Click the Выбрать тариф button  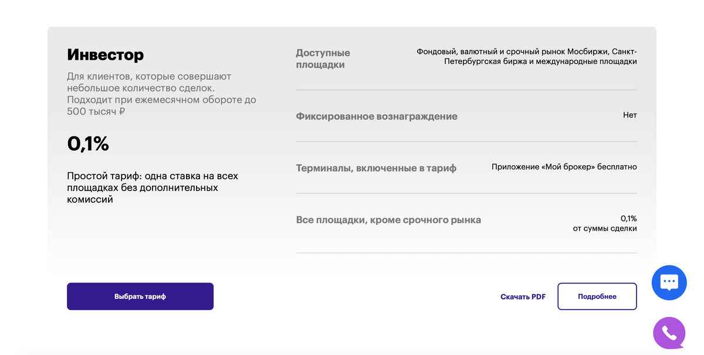[x=140, y=296]
